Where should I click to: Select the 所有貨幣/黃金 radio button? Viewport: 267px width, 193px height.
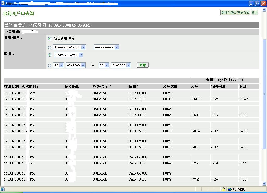coord(50,39)
